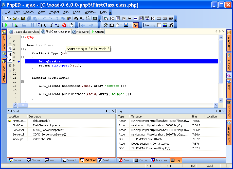Open the DB Client side panel
The width and height of the screenshot is (233, 169).
coord(229,62)
